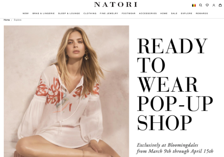Open the Explore menu item
224x157 pixels.
click(187, 13)
